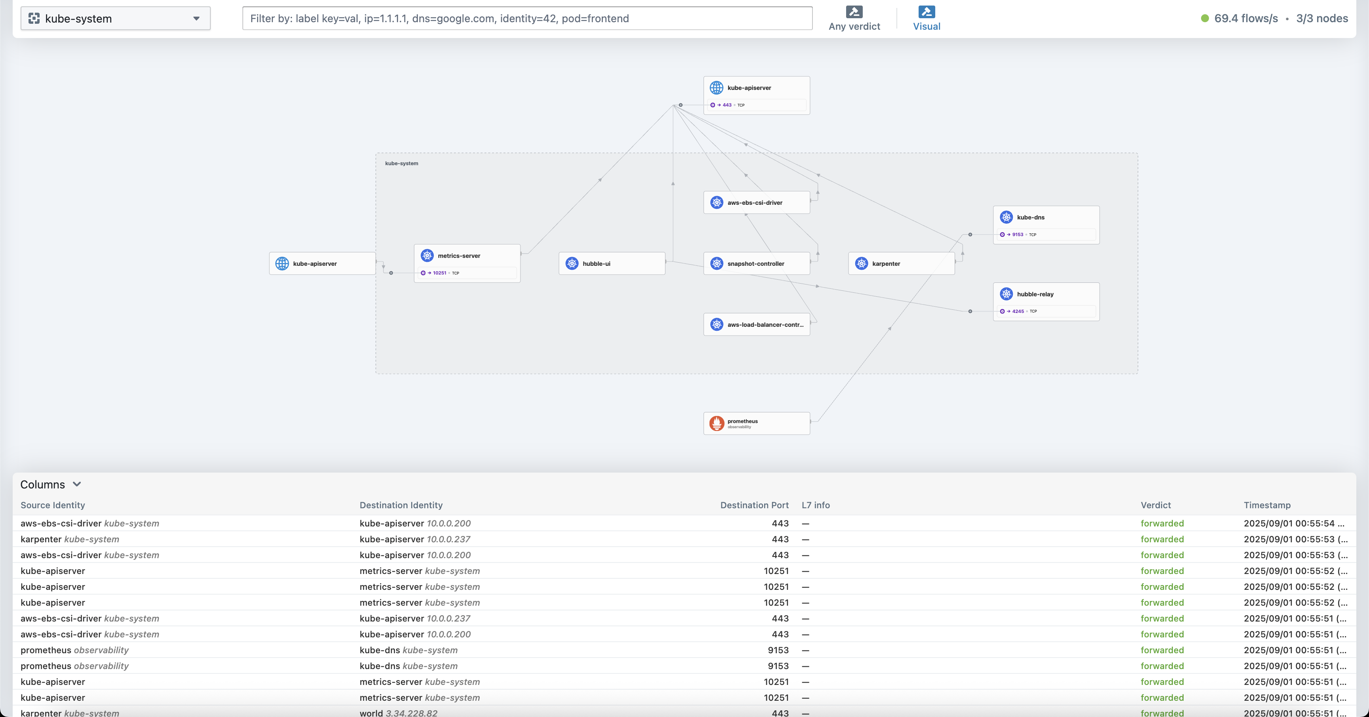Click the left kube-apiserver globe icon
The image size is (1369, 717).
(282, 264)
